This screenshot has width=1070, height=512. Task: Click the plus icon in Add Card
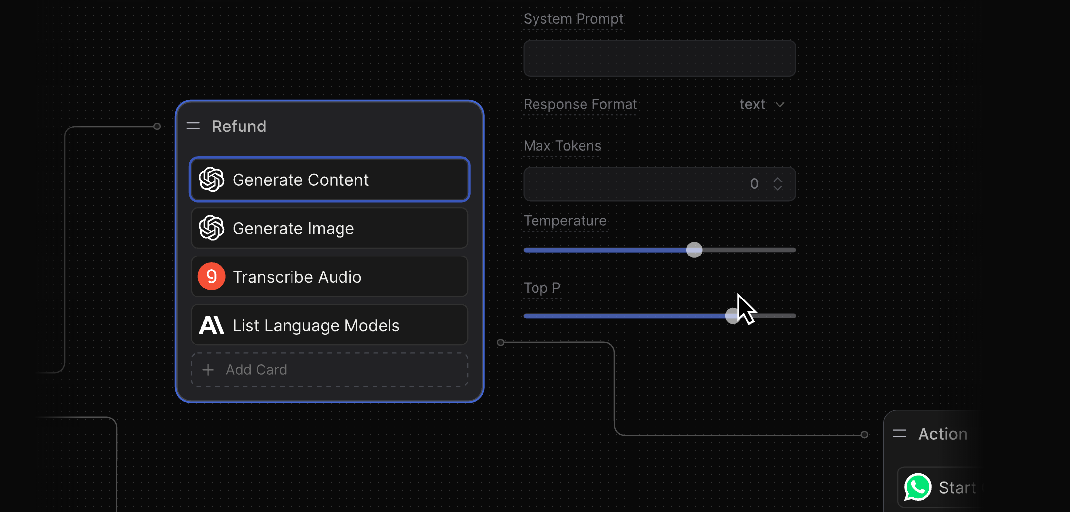[x=208, y=370]
